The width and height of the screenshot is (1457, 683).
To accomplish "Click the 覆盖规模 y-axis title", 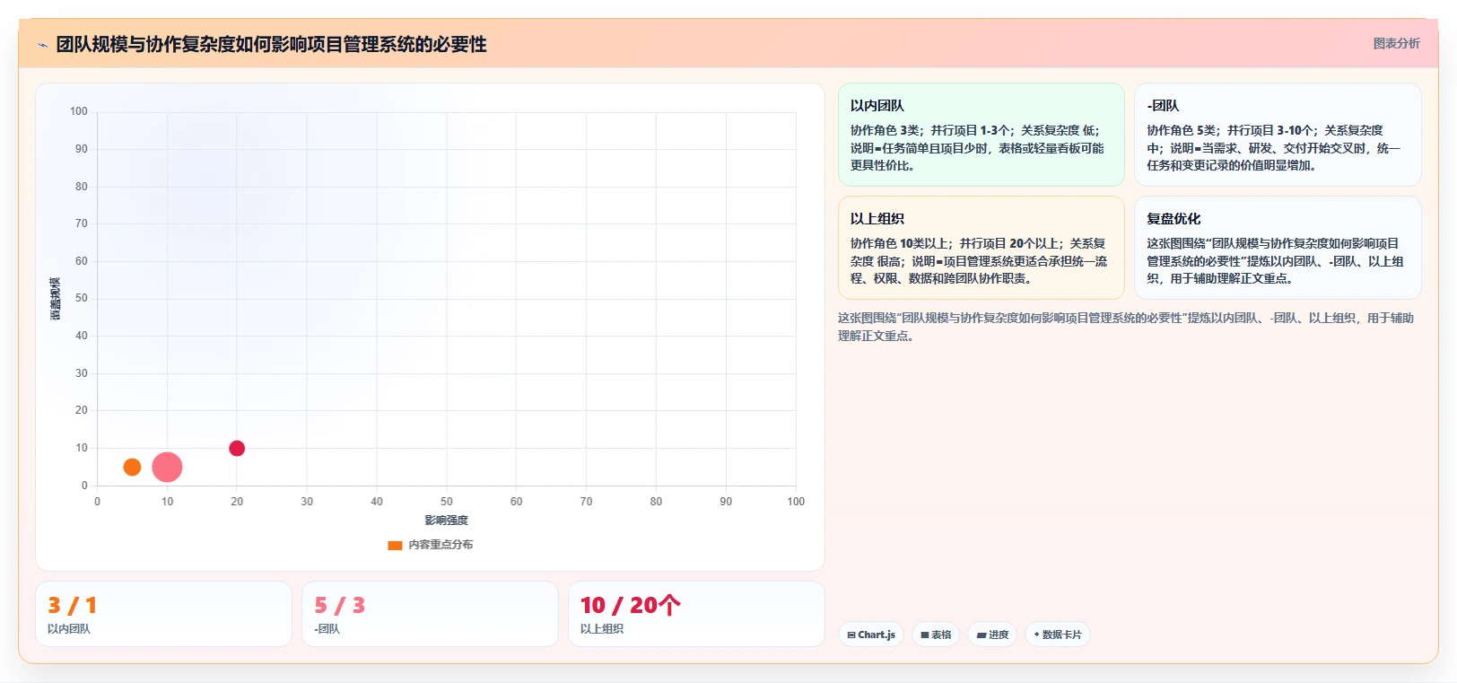I will pyautogui.click(x=56, y=299).
